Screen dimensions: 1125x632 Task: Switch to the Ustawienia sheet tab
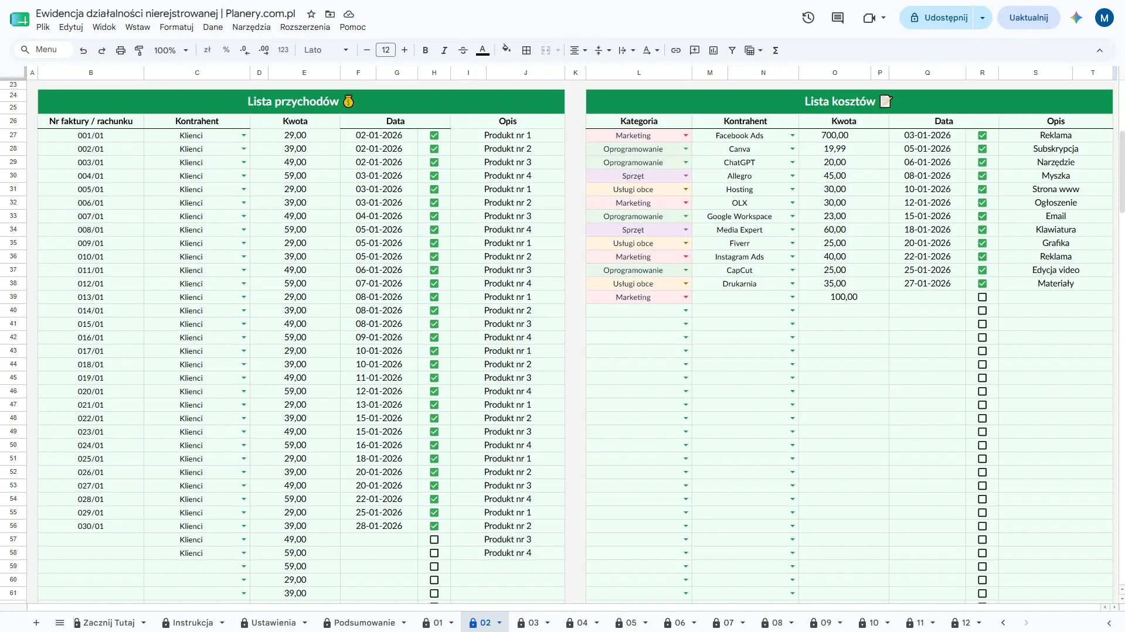tap(274, 623)
